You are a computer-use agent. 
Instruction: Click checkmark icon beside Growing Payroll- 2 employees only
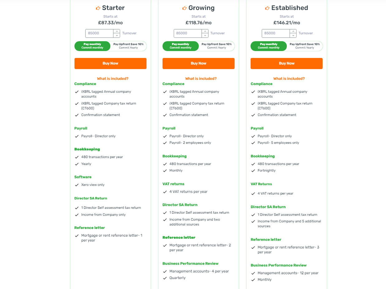(165, 143)
